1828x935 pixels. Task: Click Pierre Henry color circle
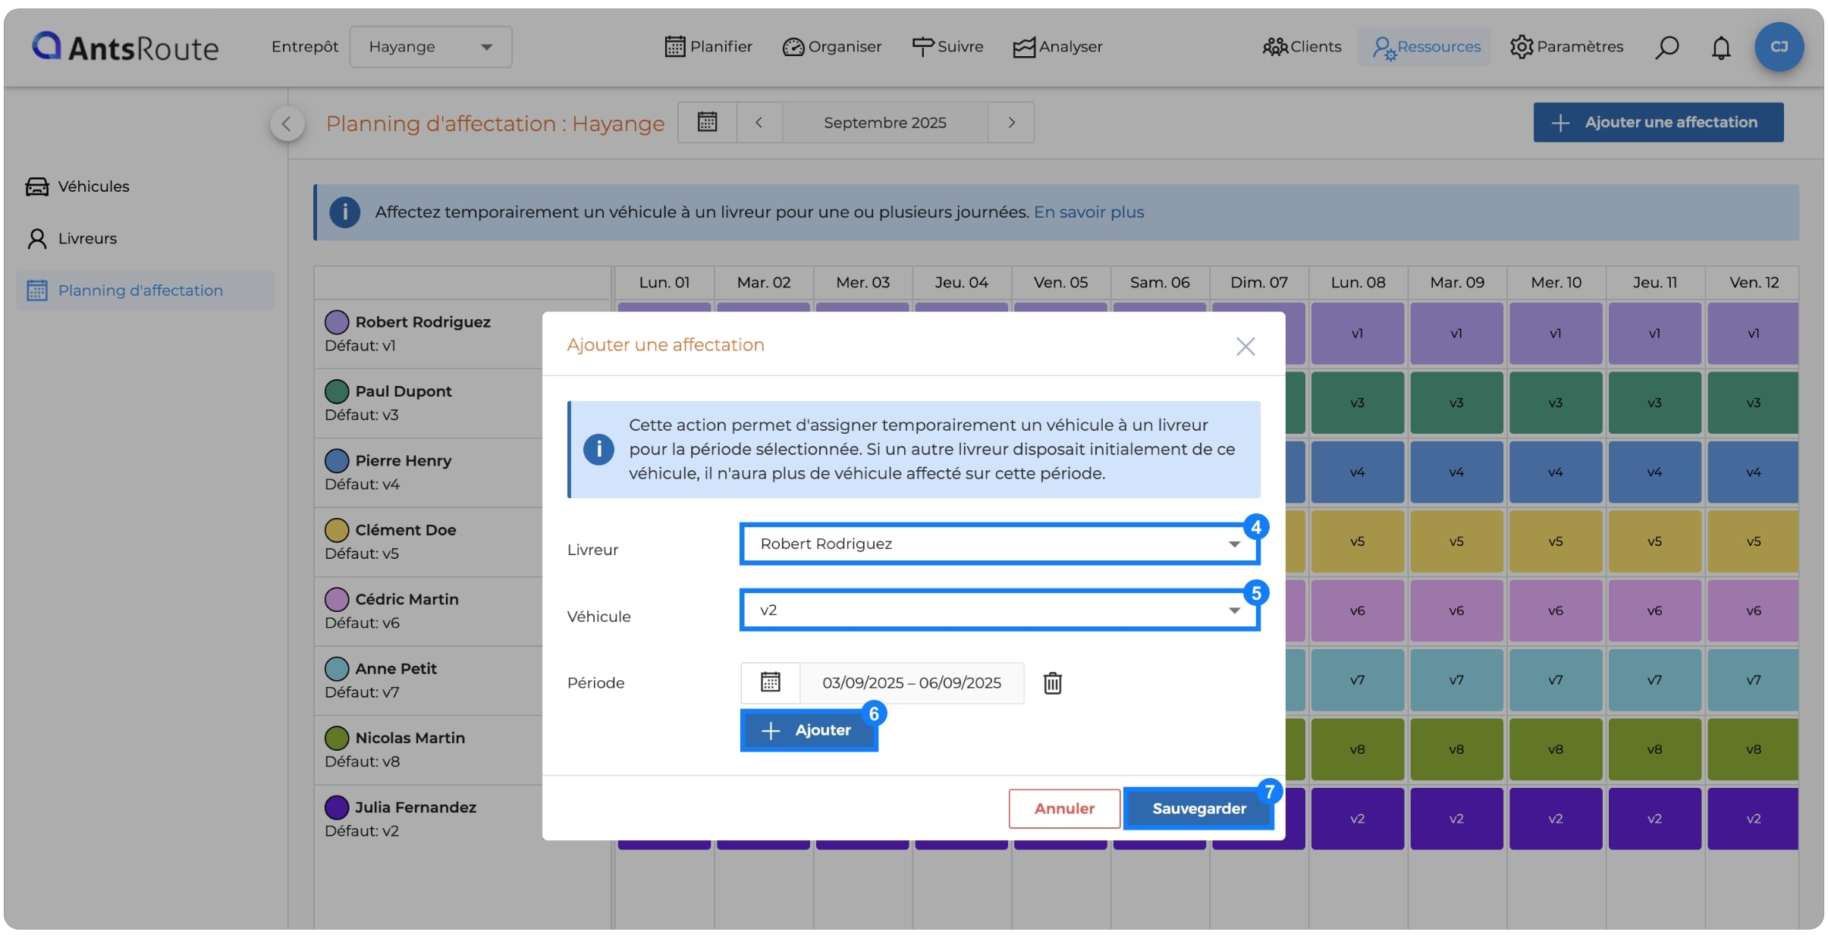(x=337, y=460)
